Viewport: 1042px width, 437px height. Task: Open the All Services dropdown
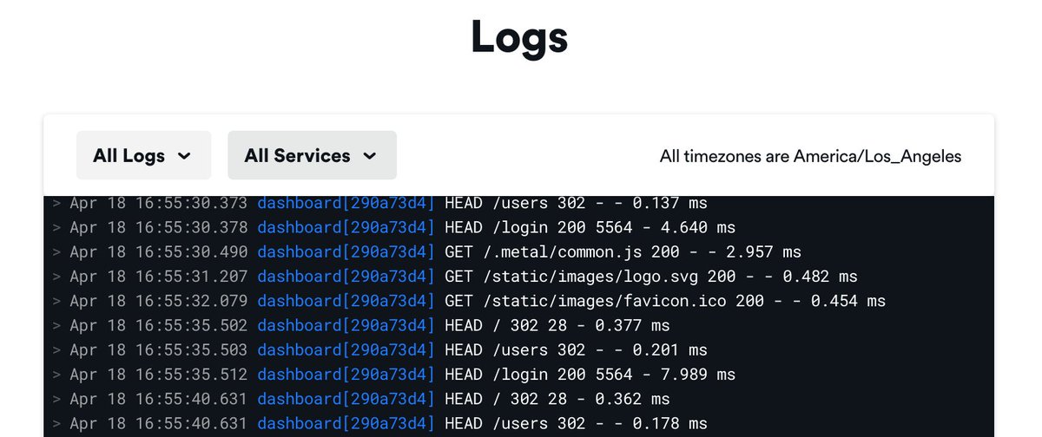(x=312, y=155)
